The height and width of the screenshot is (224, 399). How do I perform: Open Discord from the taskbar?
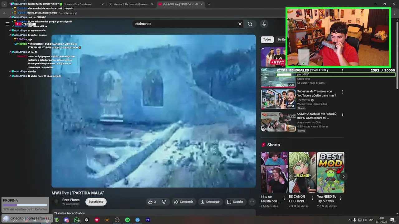tap(66, 220)
